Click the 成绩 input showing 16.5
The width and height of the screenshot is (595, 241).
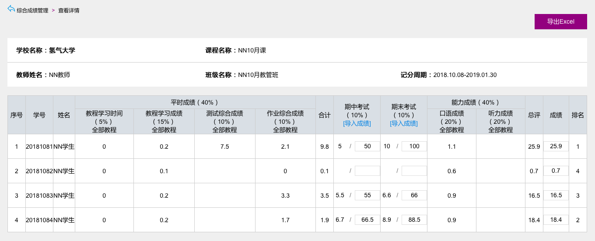(556, 195)
